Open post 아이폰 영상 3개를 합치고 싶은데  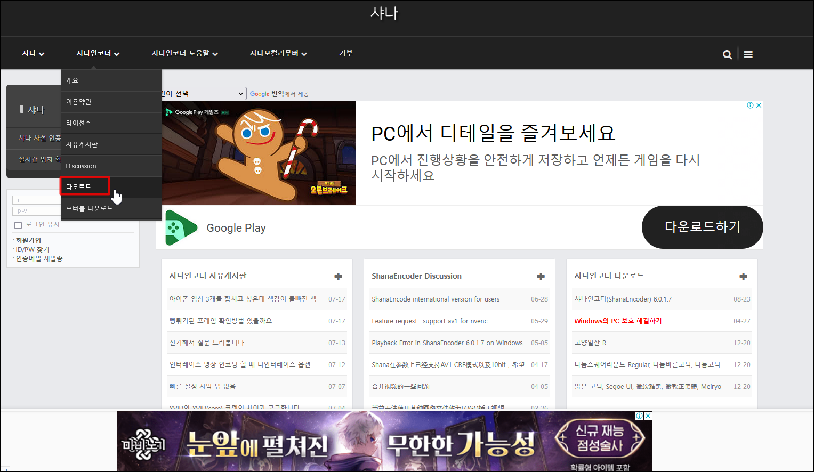click(x=243, y=299)
